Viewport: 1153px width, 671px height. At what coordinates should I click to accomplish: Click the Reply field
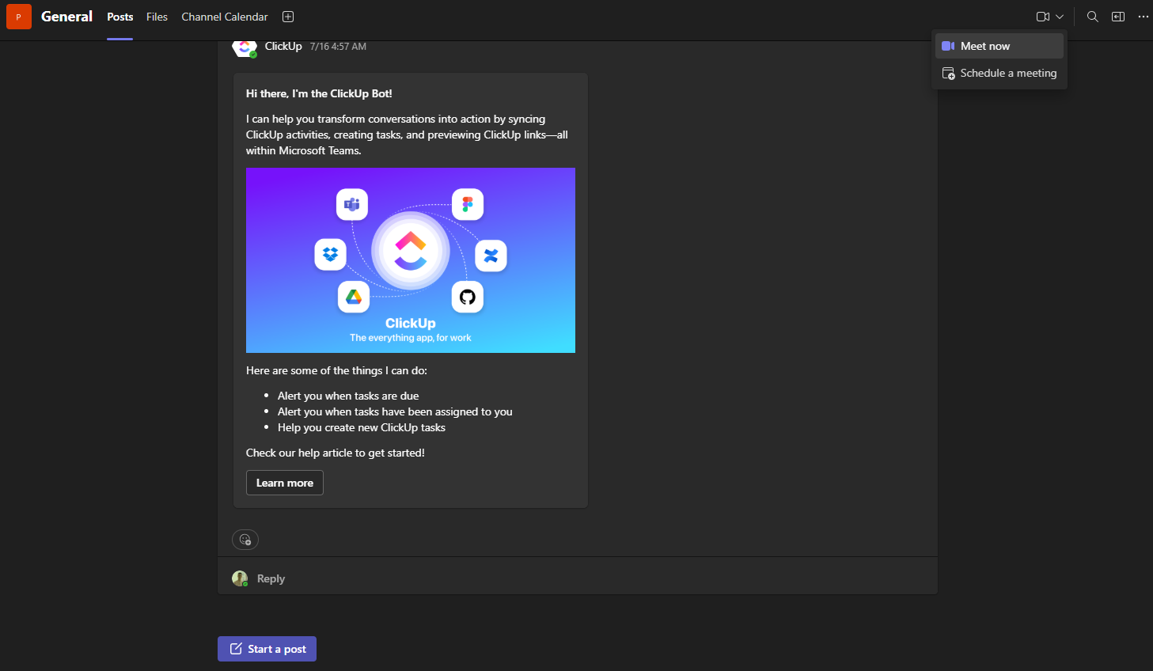click(578, 578)
